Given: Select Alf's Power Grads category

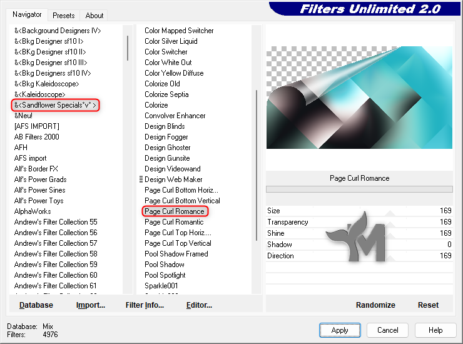Looking at the screenshot, I should pos(41,180).
